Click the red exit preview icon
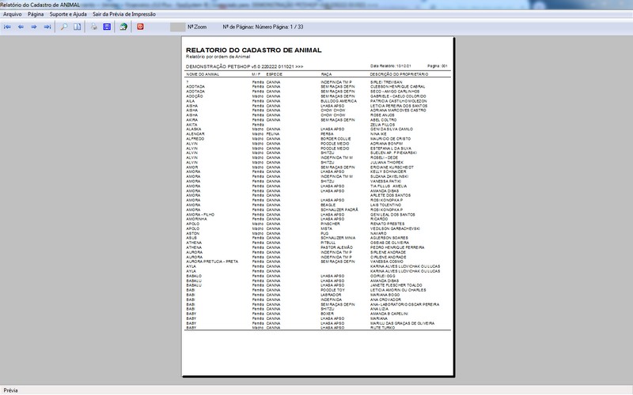Image resolution: width=633 pixels, height=395 pixels. pyautogui.click(x=141, y=27)
